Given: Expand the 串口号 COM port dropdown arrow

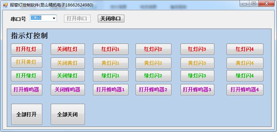Looking at the screenshot, I should [x=54, y=18].
